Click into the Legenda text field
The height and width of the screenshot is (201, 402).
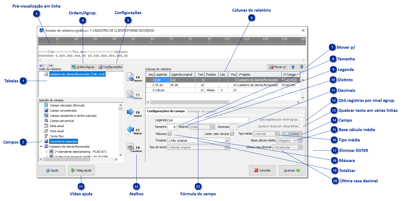click(208, 120)
